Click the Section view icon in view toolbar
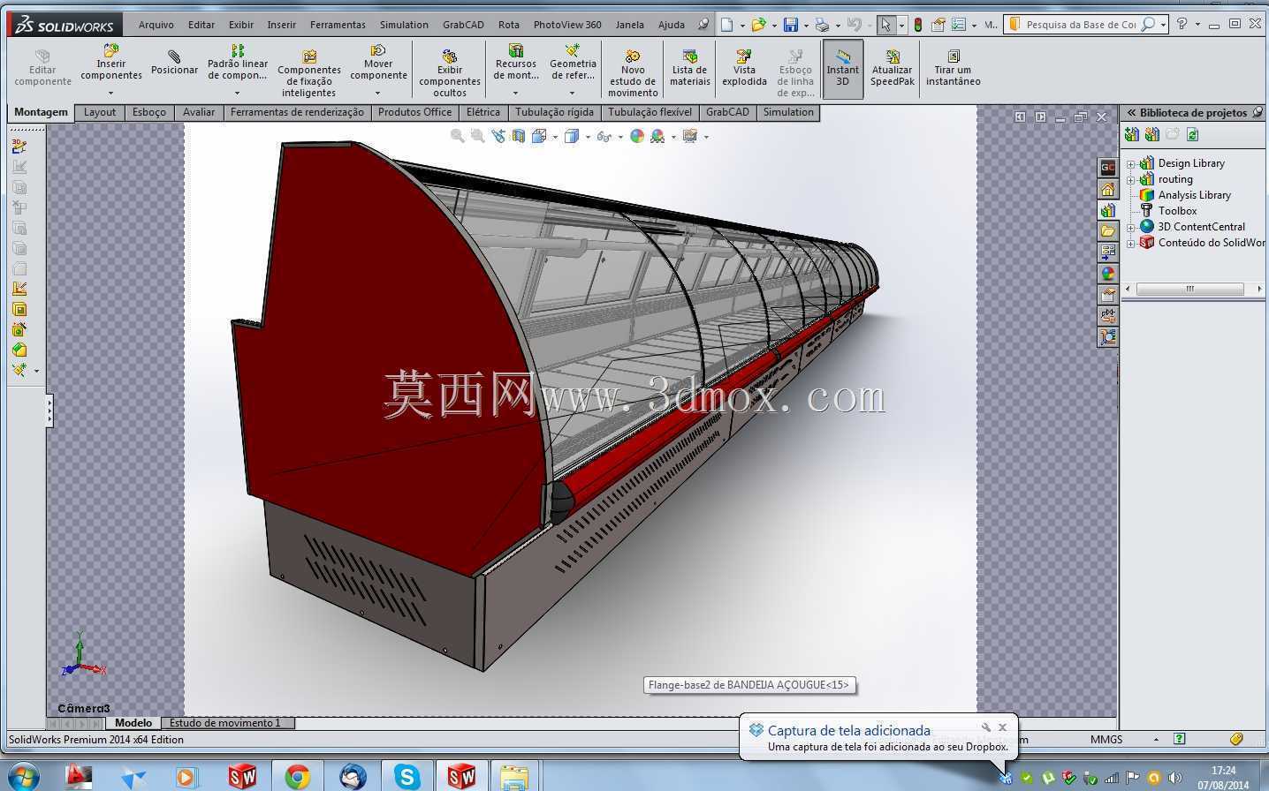The height and width of the screenshot is (791, 1269). click(x=519, y=136)
